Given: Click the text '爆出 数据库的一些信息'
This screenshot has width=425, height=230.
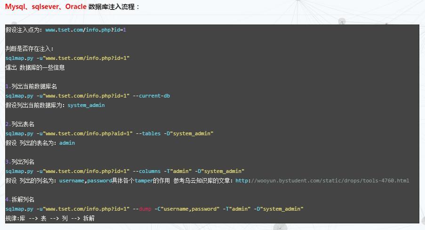Looking at the screenshot, I should click(x=35, y=67).
